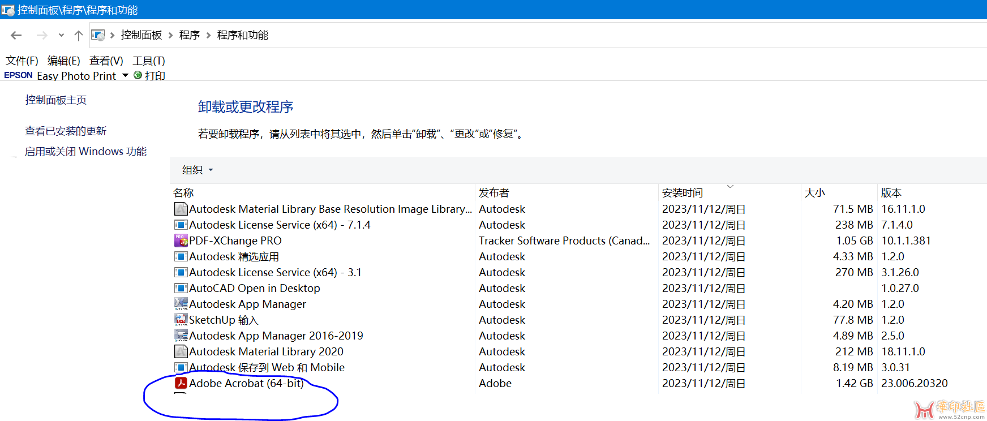Click the EPSON logo in toolbar

coord(18,75)
